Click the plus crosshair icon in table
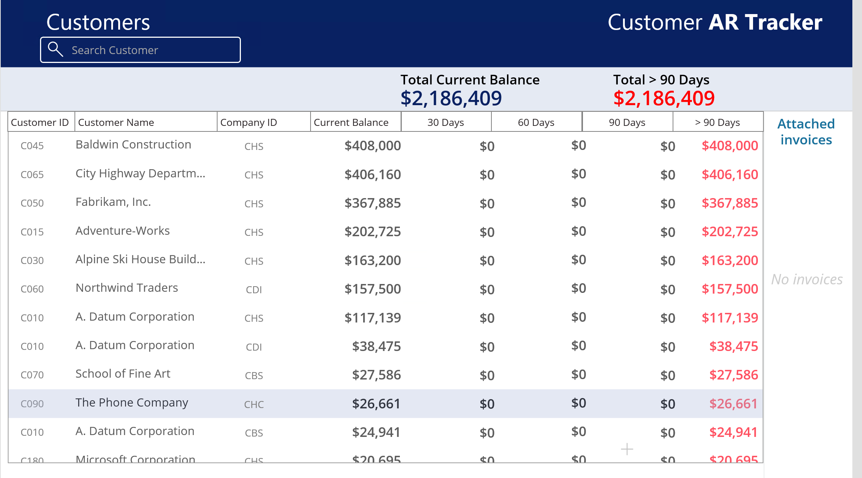The width and height of the screenshot is (862, 478). pos(627,449)
